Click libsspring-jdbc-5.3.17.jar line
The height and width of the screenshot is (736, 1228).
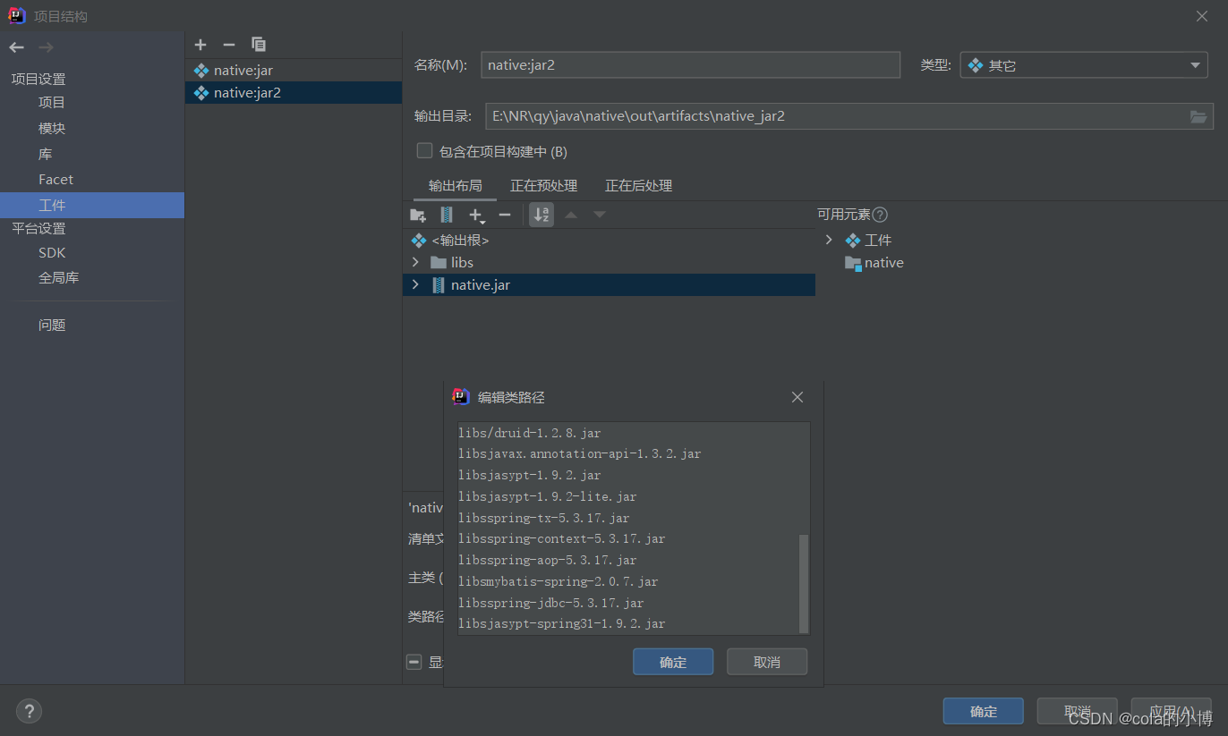(x=551, y=603)
